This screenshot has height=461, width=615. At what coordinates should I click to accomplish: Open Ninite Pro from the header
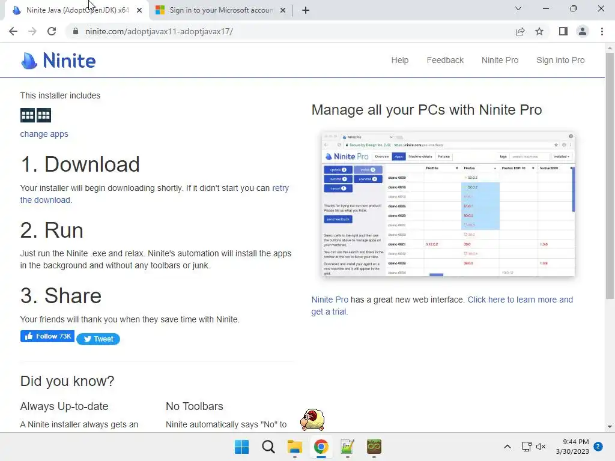(500, 60)
